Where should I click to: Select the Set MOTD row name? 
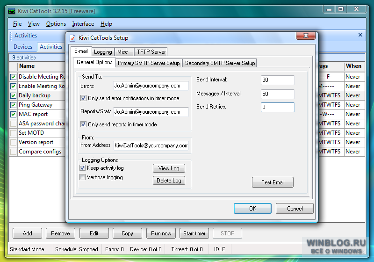point(31,133)
